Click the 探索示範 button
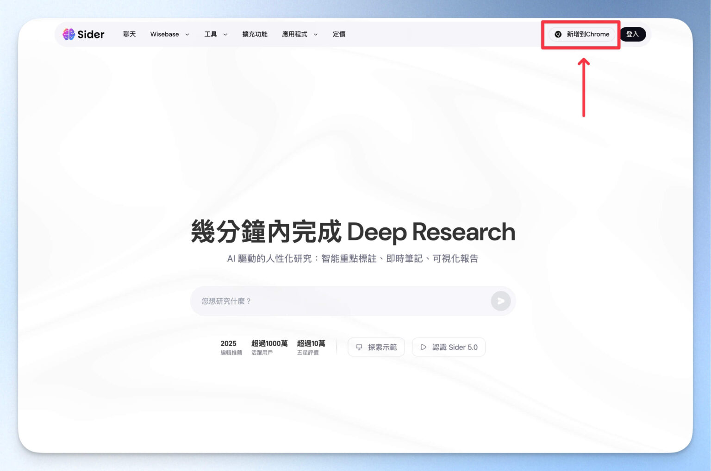 click(376, 347)
